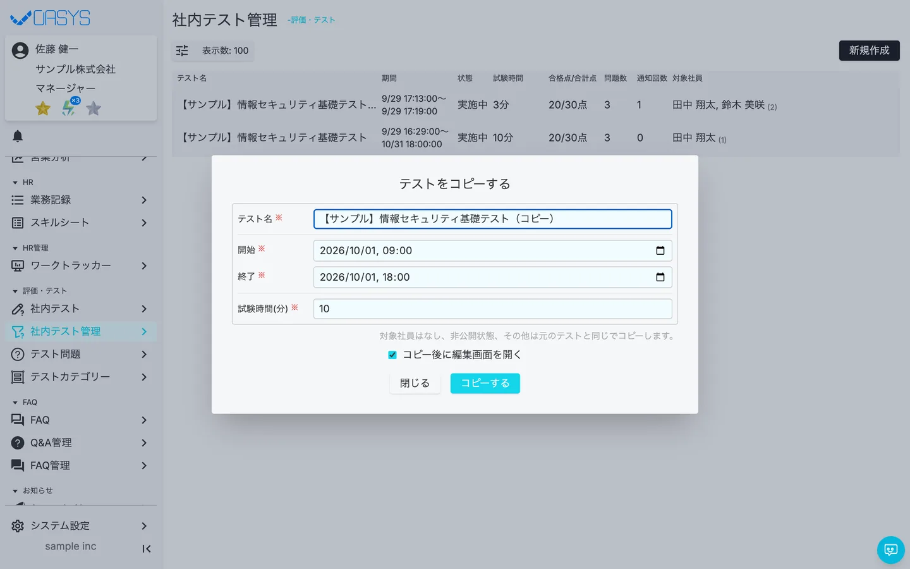Image resolution: width=910 pixels, height=569 pixels.
Task: Click the テスト名 column header
Action: (192, 78)
